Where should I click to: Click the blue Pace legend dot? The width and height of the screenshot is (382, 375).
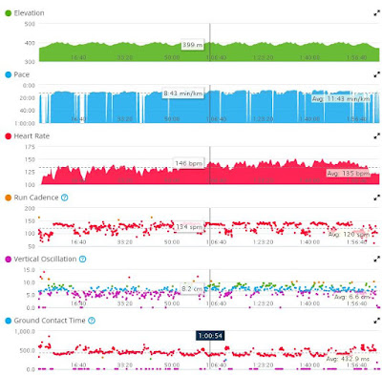9,74
